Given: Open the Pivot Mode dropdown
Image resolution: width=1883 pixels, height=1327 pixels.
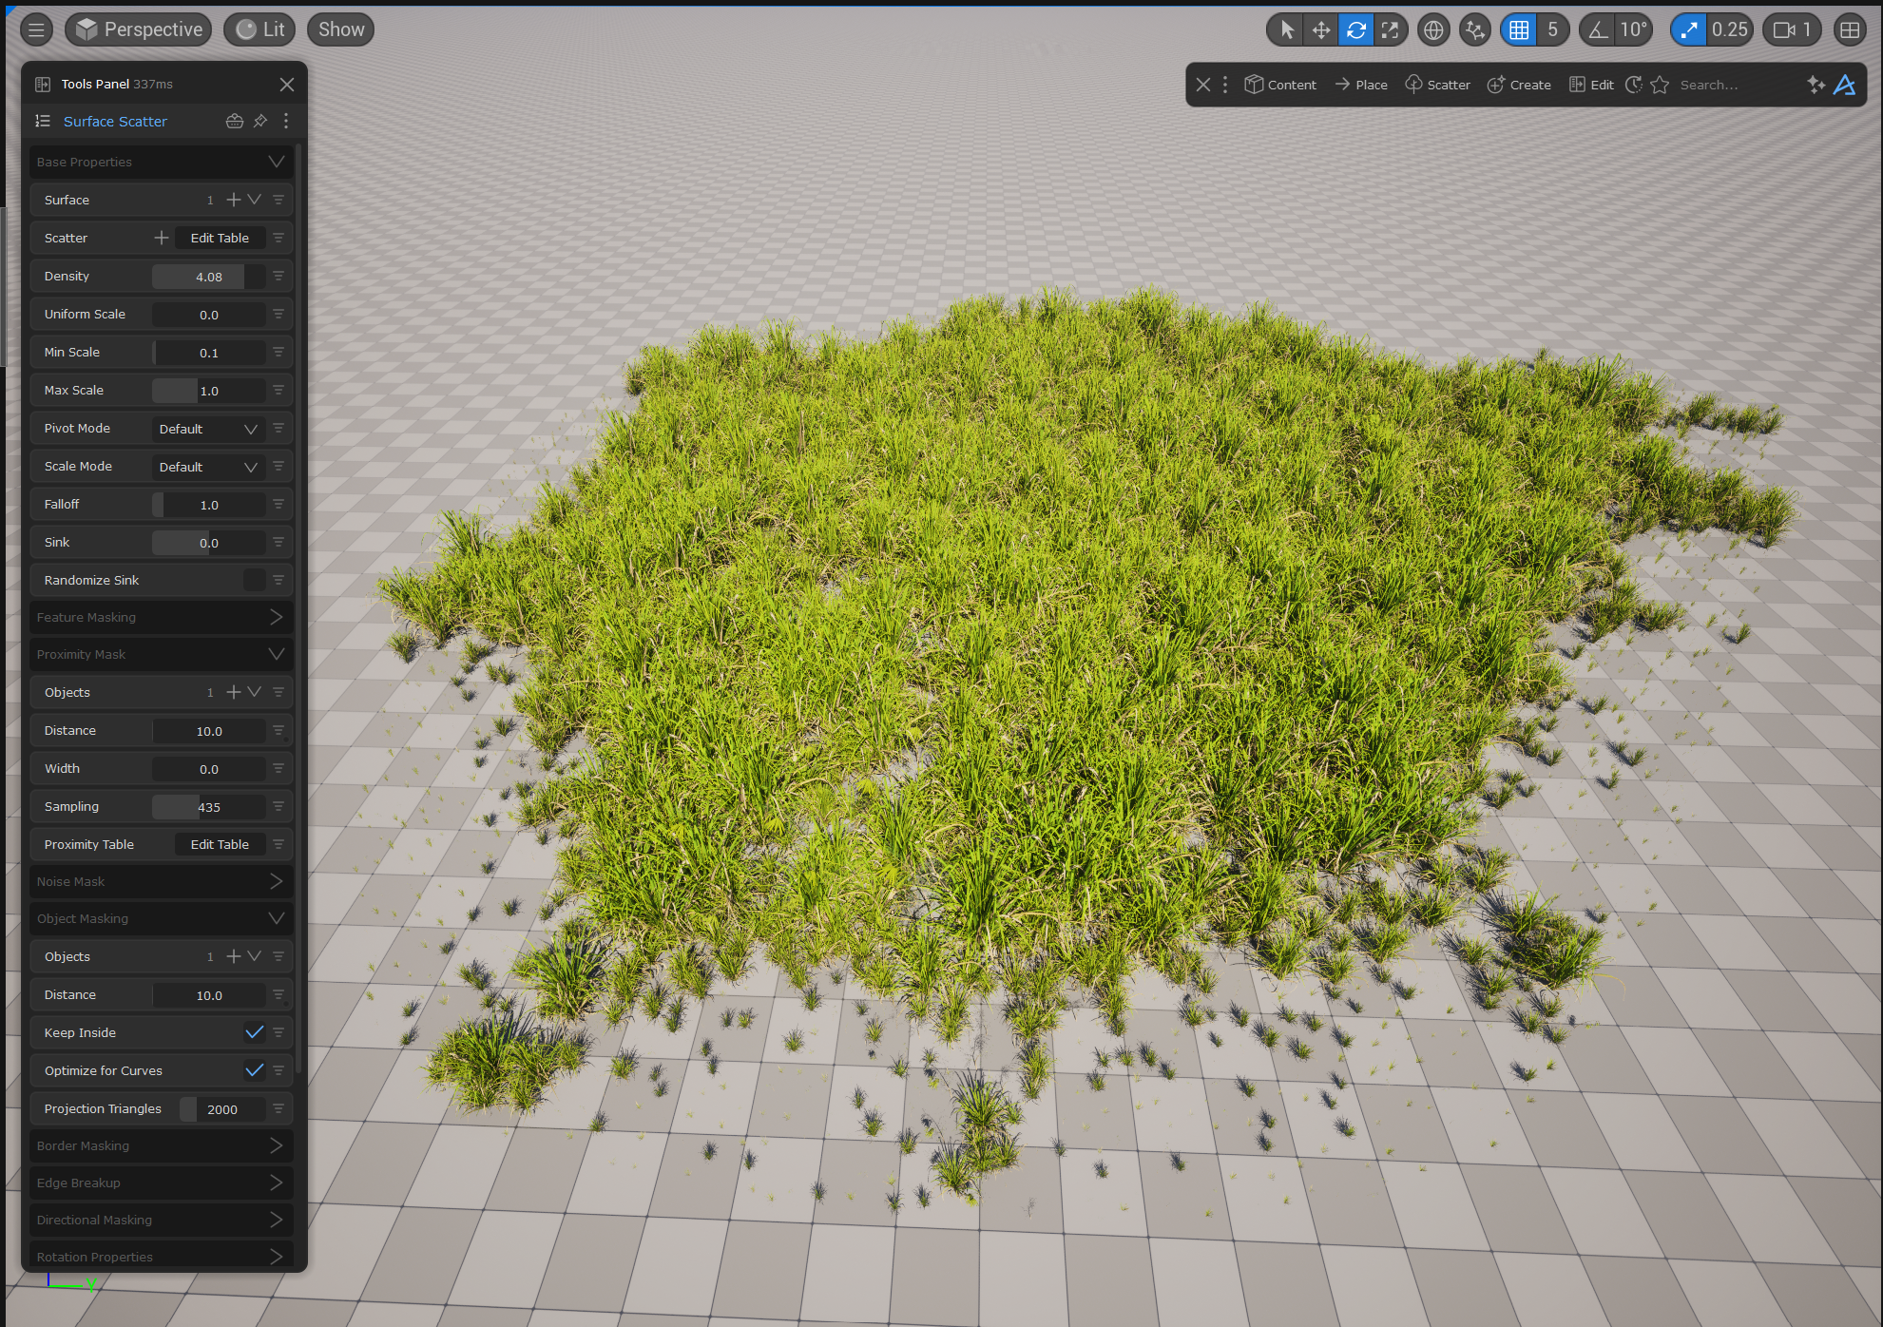Looking at the screenshot, I should coord(208,429).
